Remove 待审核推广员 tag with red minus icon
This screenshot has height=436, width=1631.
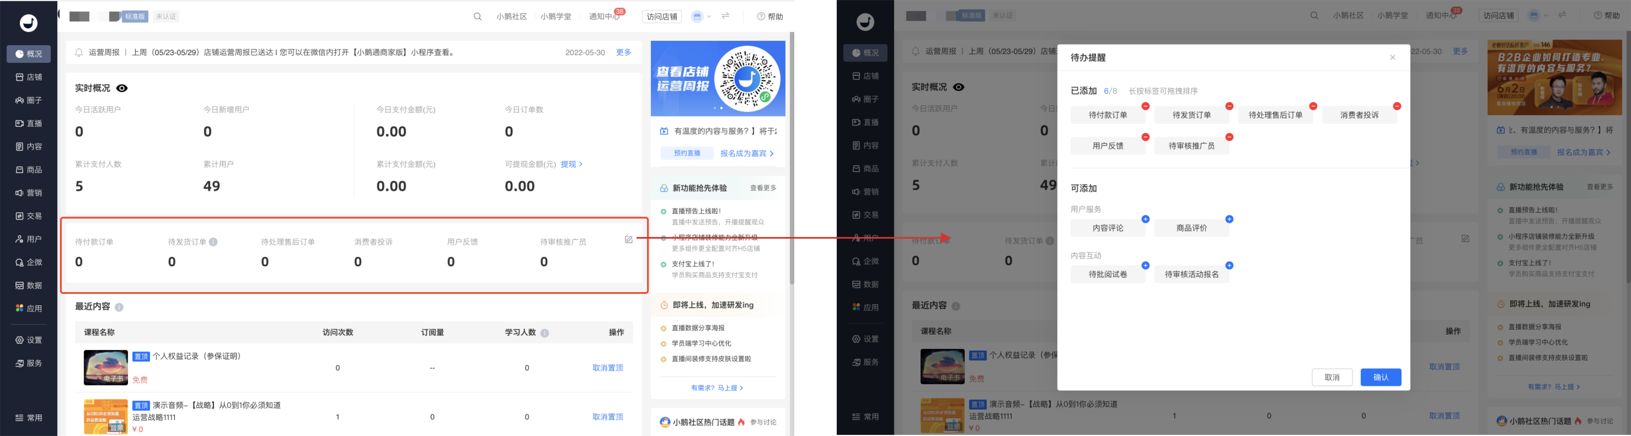[1229, 137]
